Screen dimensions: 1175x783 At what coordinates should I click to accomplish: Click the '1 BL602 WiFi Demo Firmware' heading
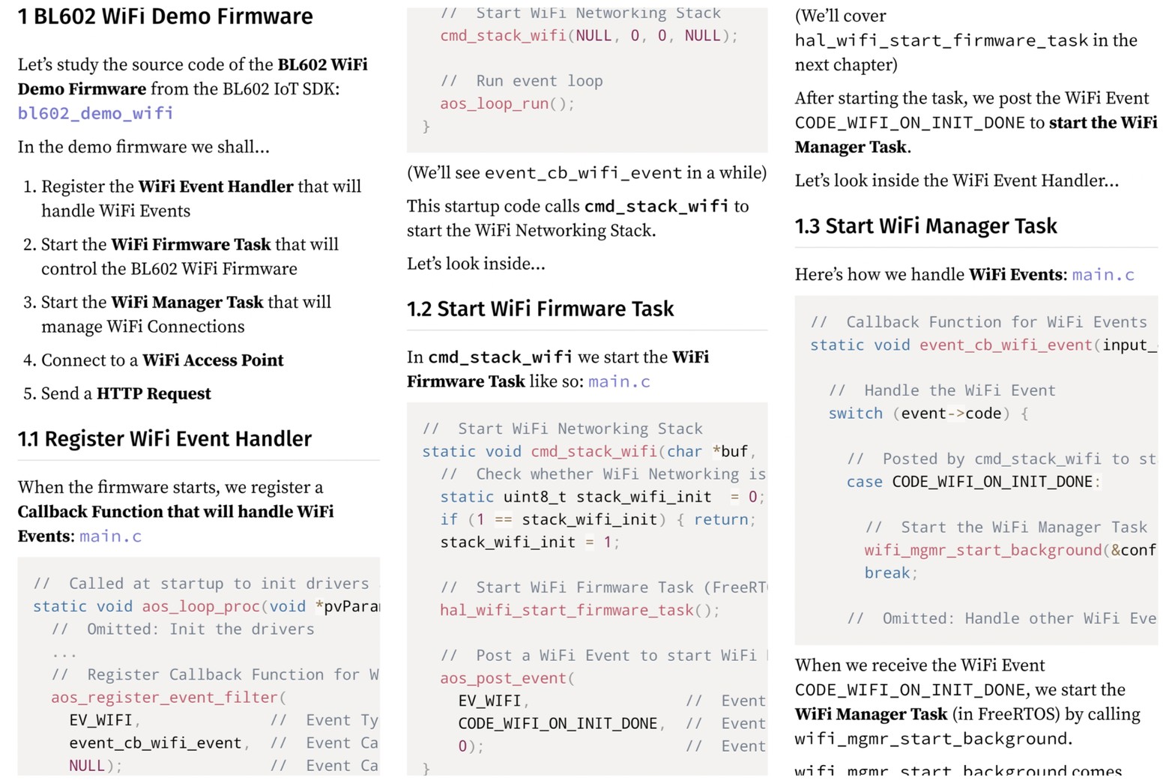(x=165, y=16)
